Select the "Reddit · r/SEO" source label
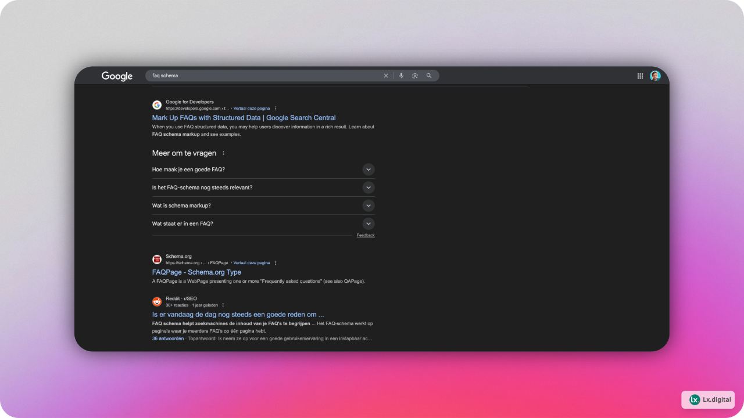744x418 pixels. (181, 299)
